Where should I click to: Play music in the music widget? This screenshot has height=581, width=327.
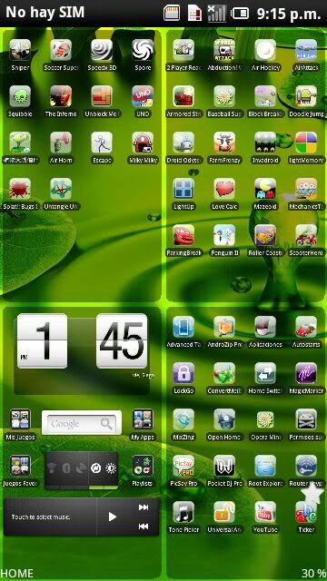coord(113,517)
